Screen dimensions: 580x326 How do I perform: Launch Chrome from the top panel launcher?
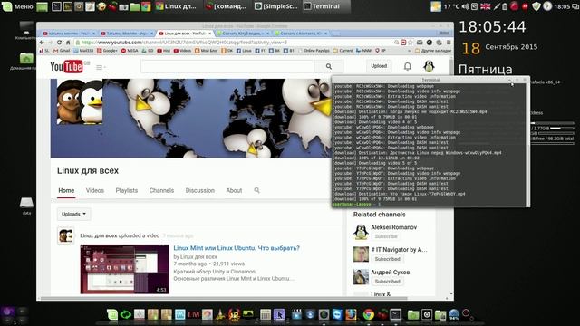pos(146,6)
